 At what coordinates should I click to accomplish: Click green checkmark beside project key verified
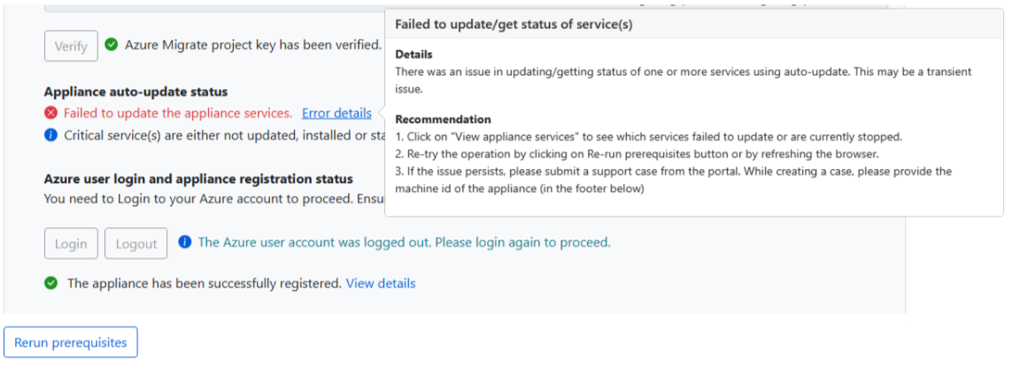coord(112,44)
